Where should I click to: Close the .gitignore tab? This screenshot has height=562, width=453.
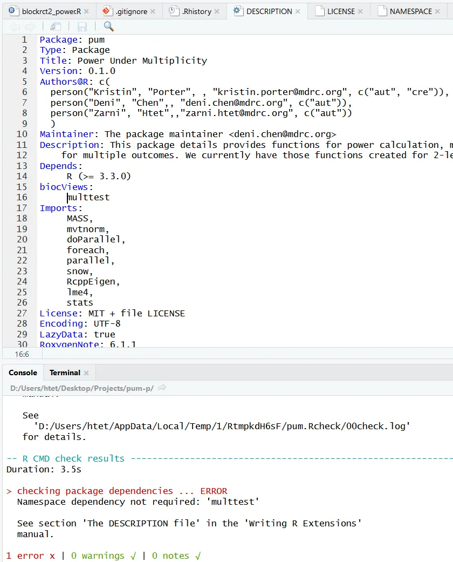153,11
